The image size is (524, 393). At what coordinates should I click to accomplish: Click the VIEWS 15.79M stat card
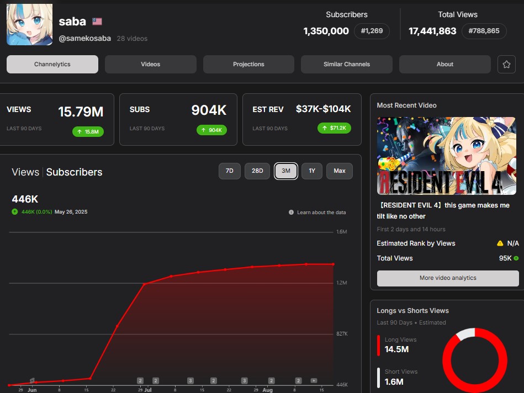pos(56,120)
